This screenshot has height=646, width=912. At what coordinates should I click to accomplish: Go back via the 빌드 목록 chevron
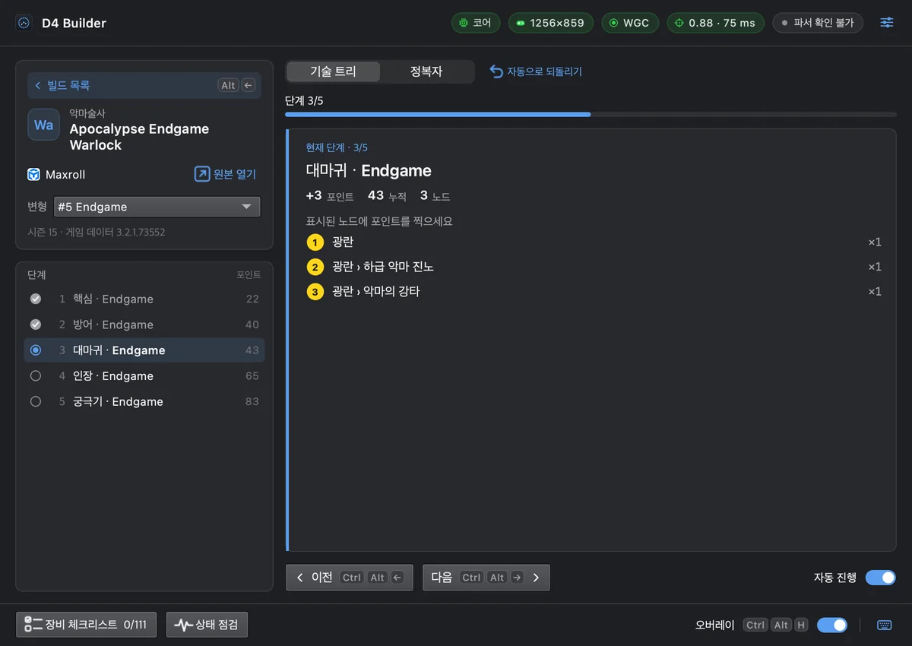(x=38, y=86)
